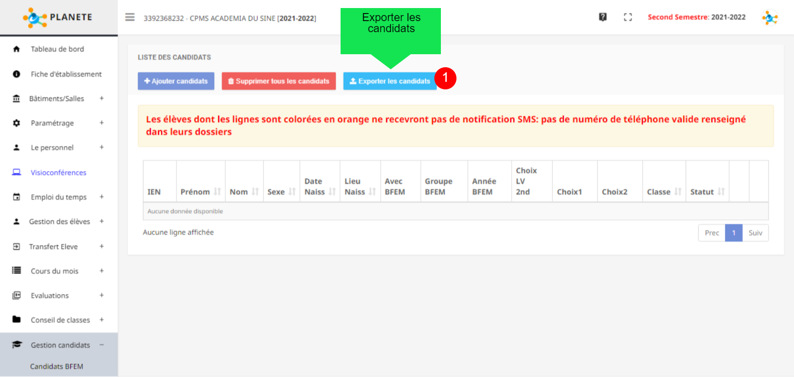The image size is (794, 377).
Task: Expand the Bâtiments/Salles submenu
Action: coord(101,98)
